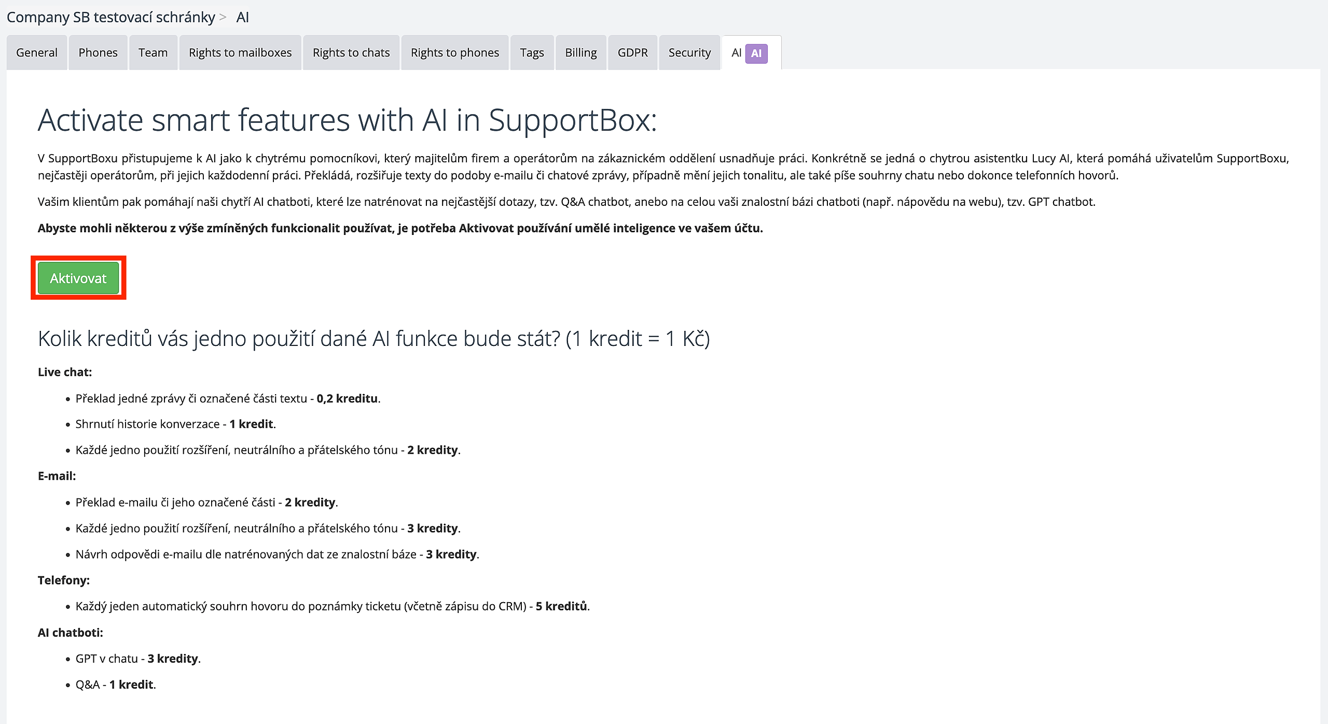Open the Team tab
Screen dimensions: 1328x724
(153, 52)
